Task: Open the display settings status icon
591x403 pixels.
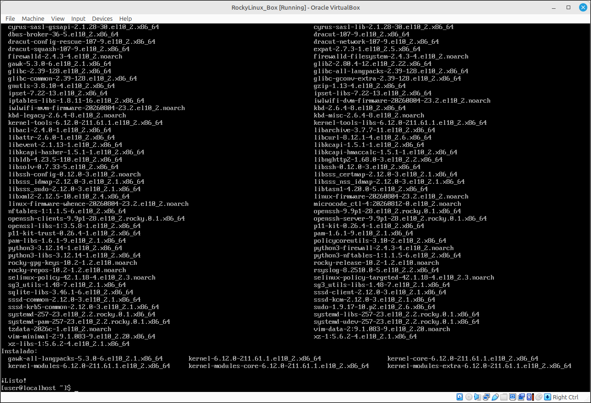Action: [512, 397]
